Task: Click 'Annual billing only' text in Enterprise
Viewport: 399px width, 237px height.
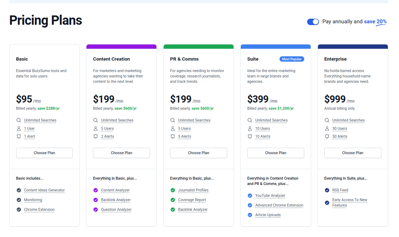Action: [x=339, y=108]
